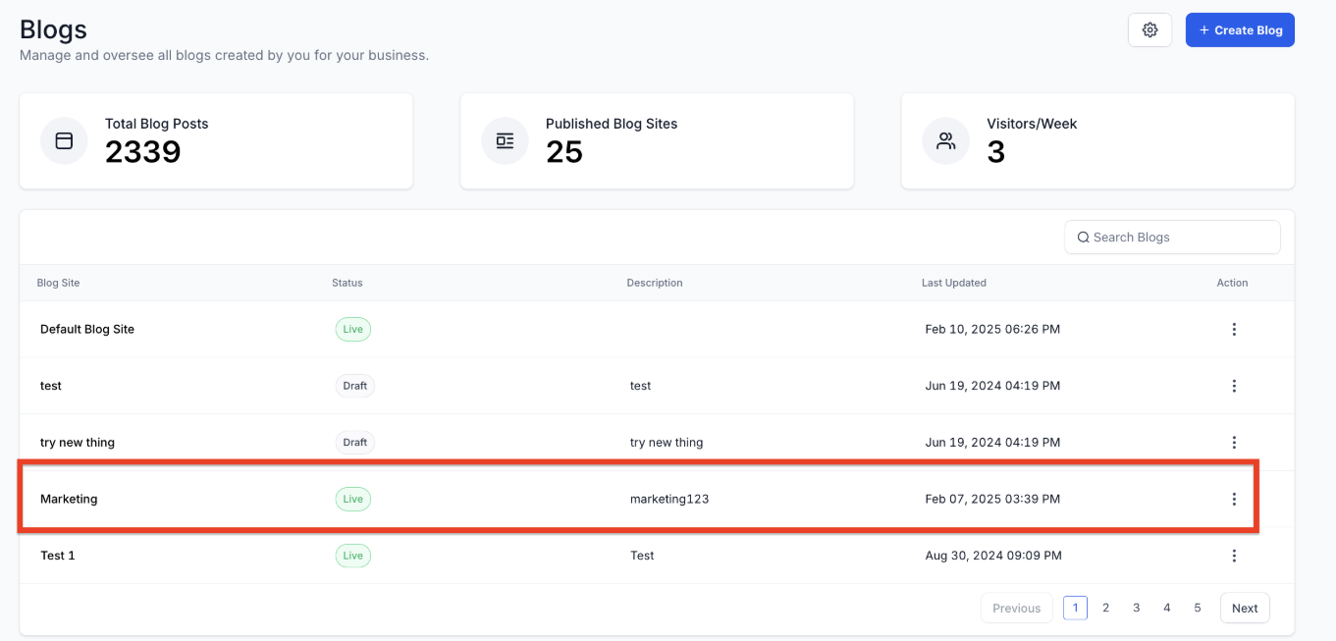This screenshot has height=641, width=1336.
Task: Click the Draft status badge for test
Action: (354, 386)
